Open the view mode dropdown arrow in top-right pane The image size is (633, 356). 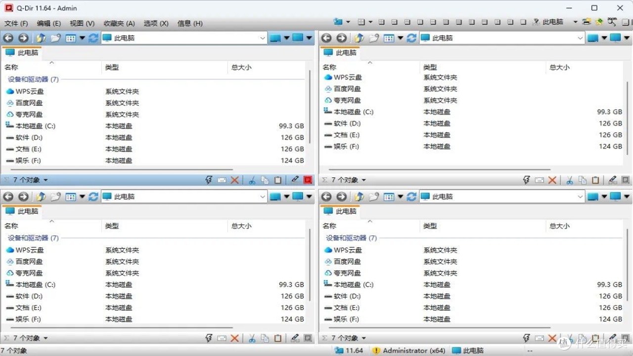401,38
